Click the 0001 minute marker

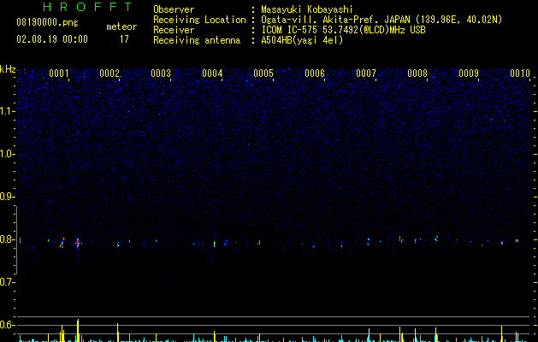tap(59, 73)
